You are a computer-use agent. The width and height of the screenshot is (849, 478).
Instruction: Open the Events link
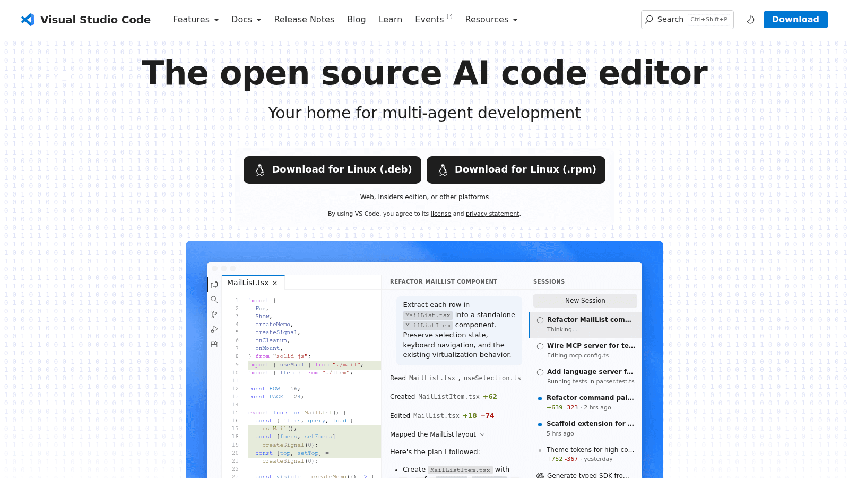429,20
